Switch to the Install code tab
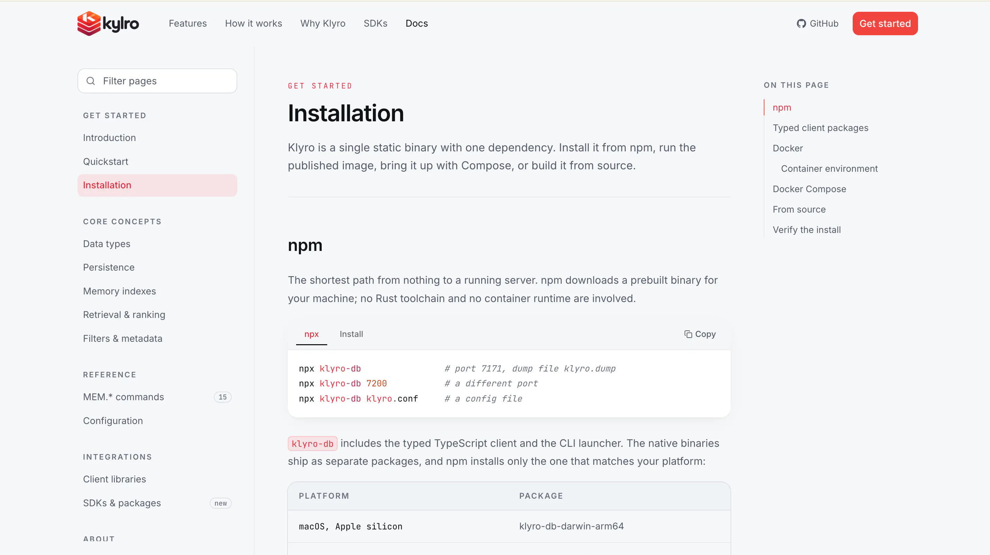This screenshot has width=990, height=555. click(351, 334)
